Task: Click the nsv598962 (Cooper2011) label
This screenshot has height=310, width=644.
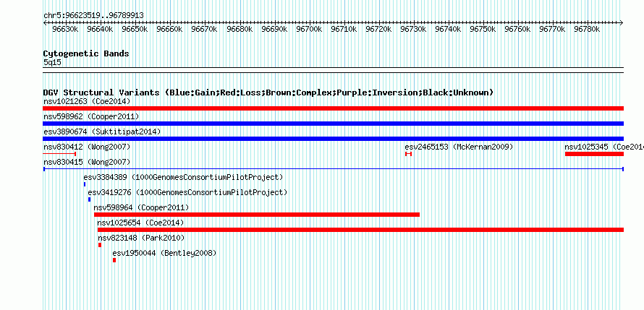Action: [91, 116]
